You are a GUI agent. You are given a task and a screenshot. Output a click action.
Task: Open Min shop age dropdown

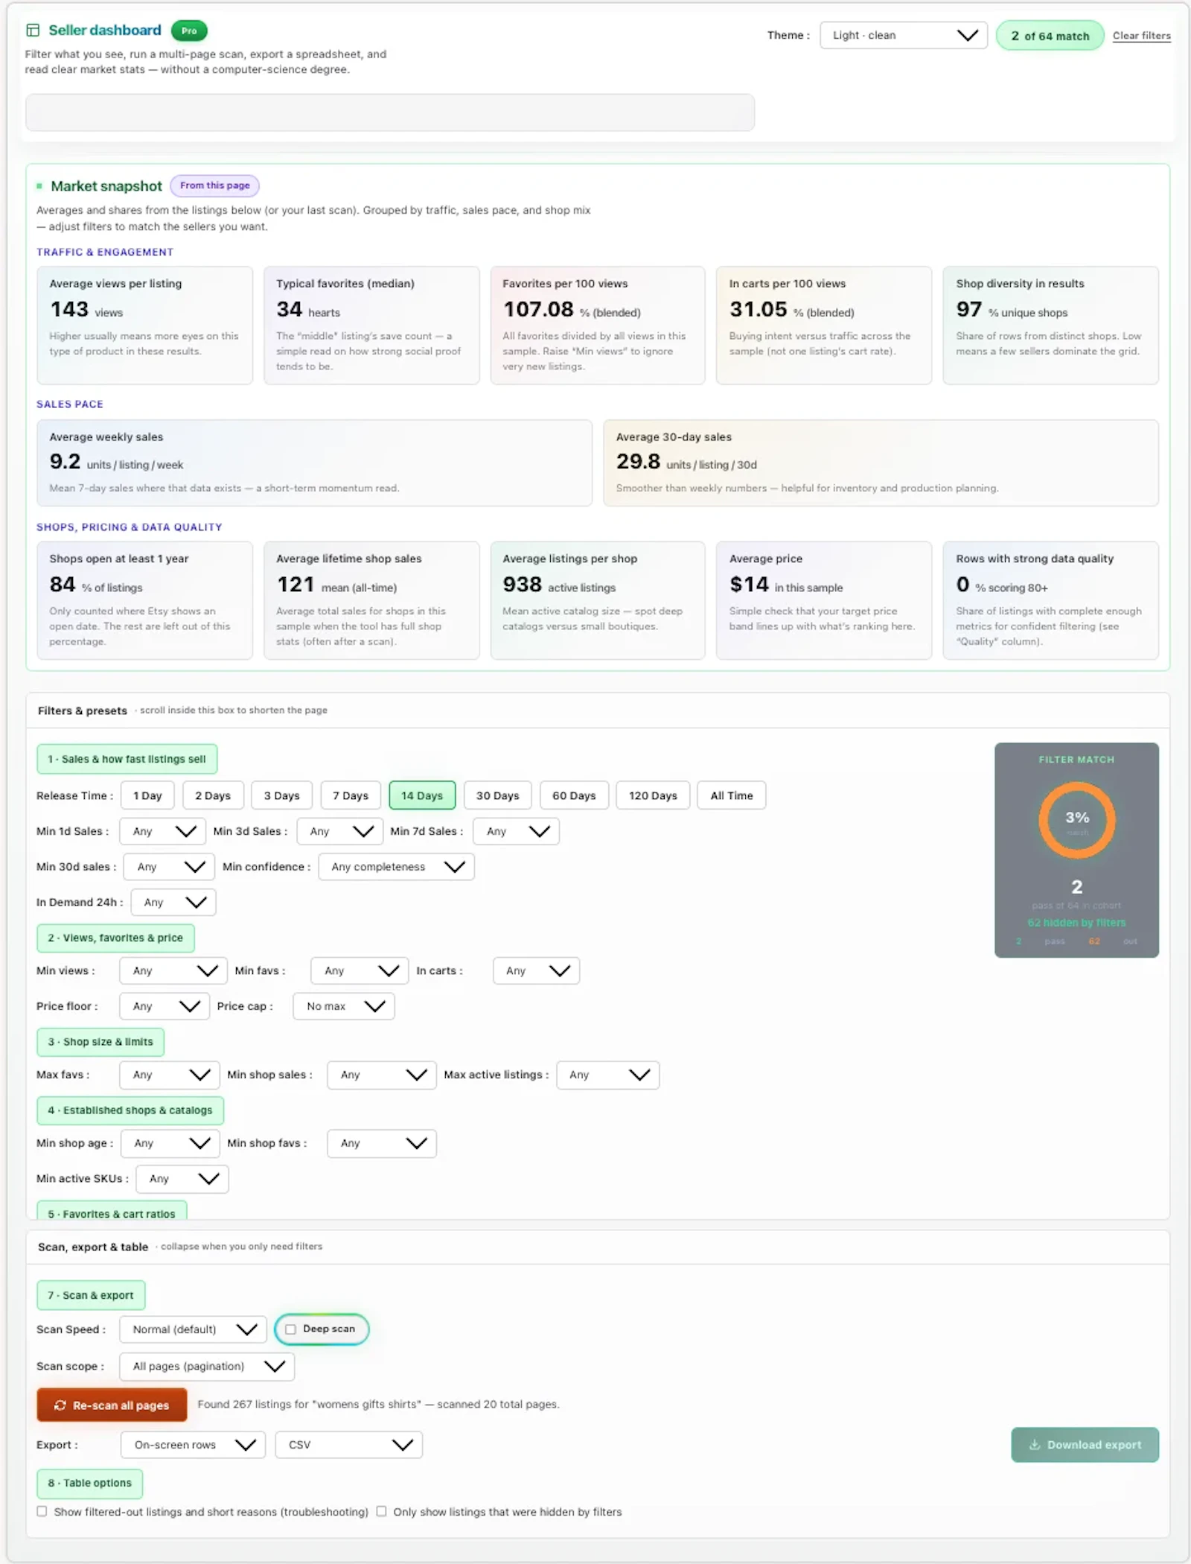[170, 1144]
